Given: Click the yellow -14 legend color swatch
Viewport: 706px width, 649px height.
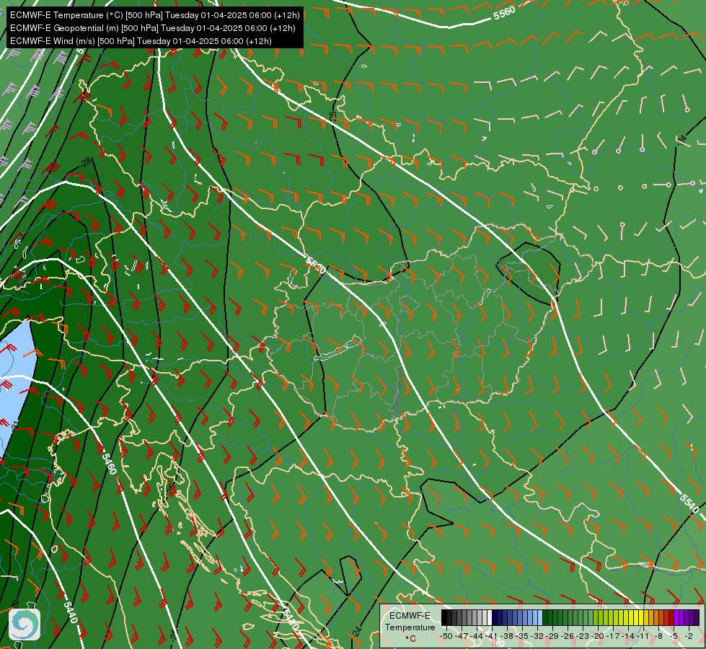Looking at the screenshot, I should click(631, 617).
